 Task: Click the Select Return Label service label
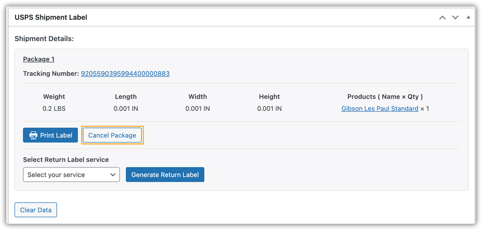click(x=66, y=160)
